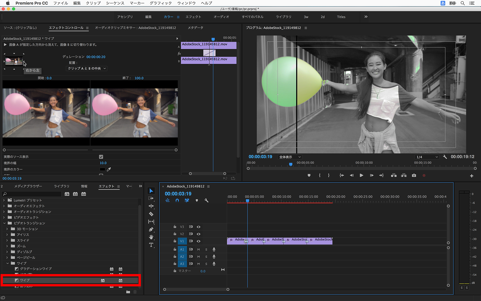The height and width of the screenshot is (301, 481).
Task: Pick border color with eyedropper
Action: (109, 169)
